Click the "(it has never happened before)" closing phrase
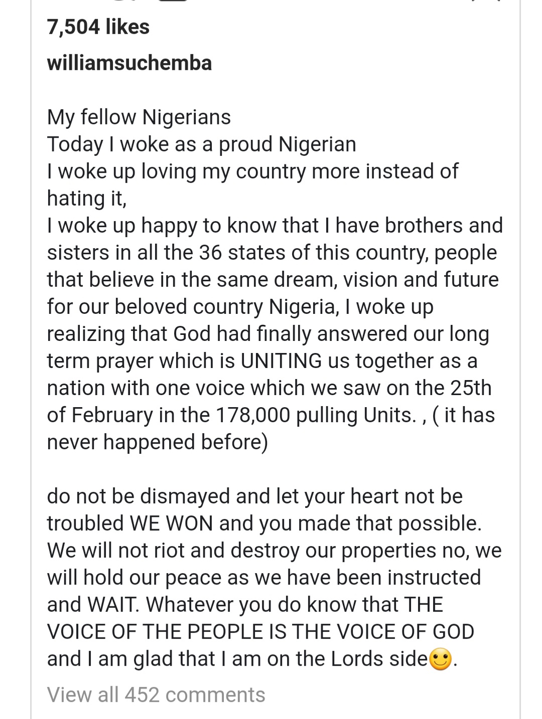The height and width of the screenshot is (719, 542). [x=271, y=429]
